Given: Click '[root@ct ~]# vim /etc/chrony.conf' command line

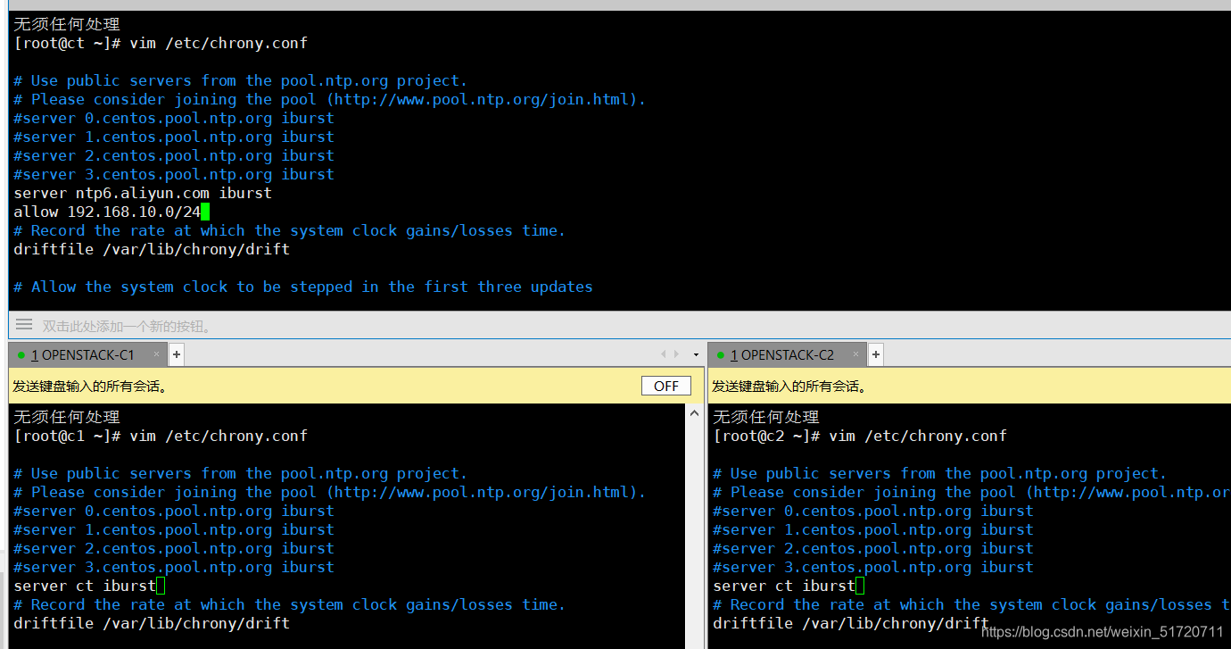Looking at the screenshot, I should 161,43.
